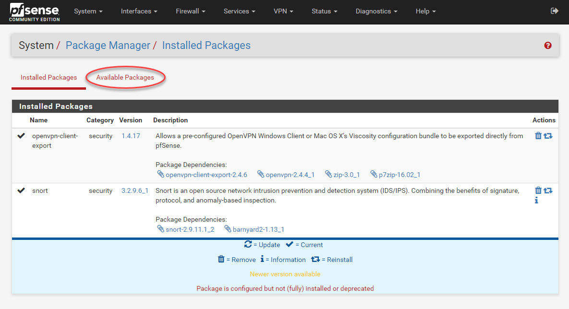Expand the VPN menu
This screenshot has height=309, width=569.
283,11
